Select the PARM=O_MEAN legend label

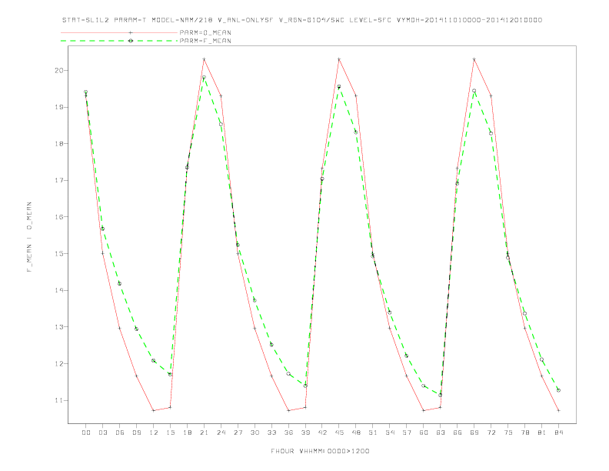[x=205, y=32]
